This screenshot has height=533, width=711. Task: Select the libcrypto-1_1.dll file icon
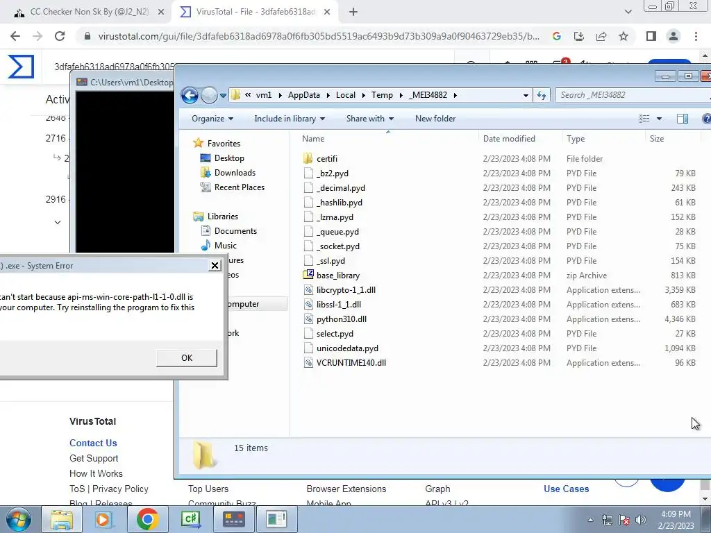pos(308,290)
